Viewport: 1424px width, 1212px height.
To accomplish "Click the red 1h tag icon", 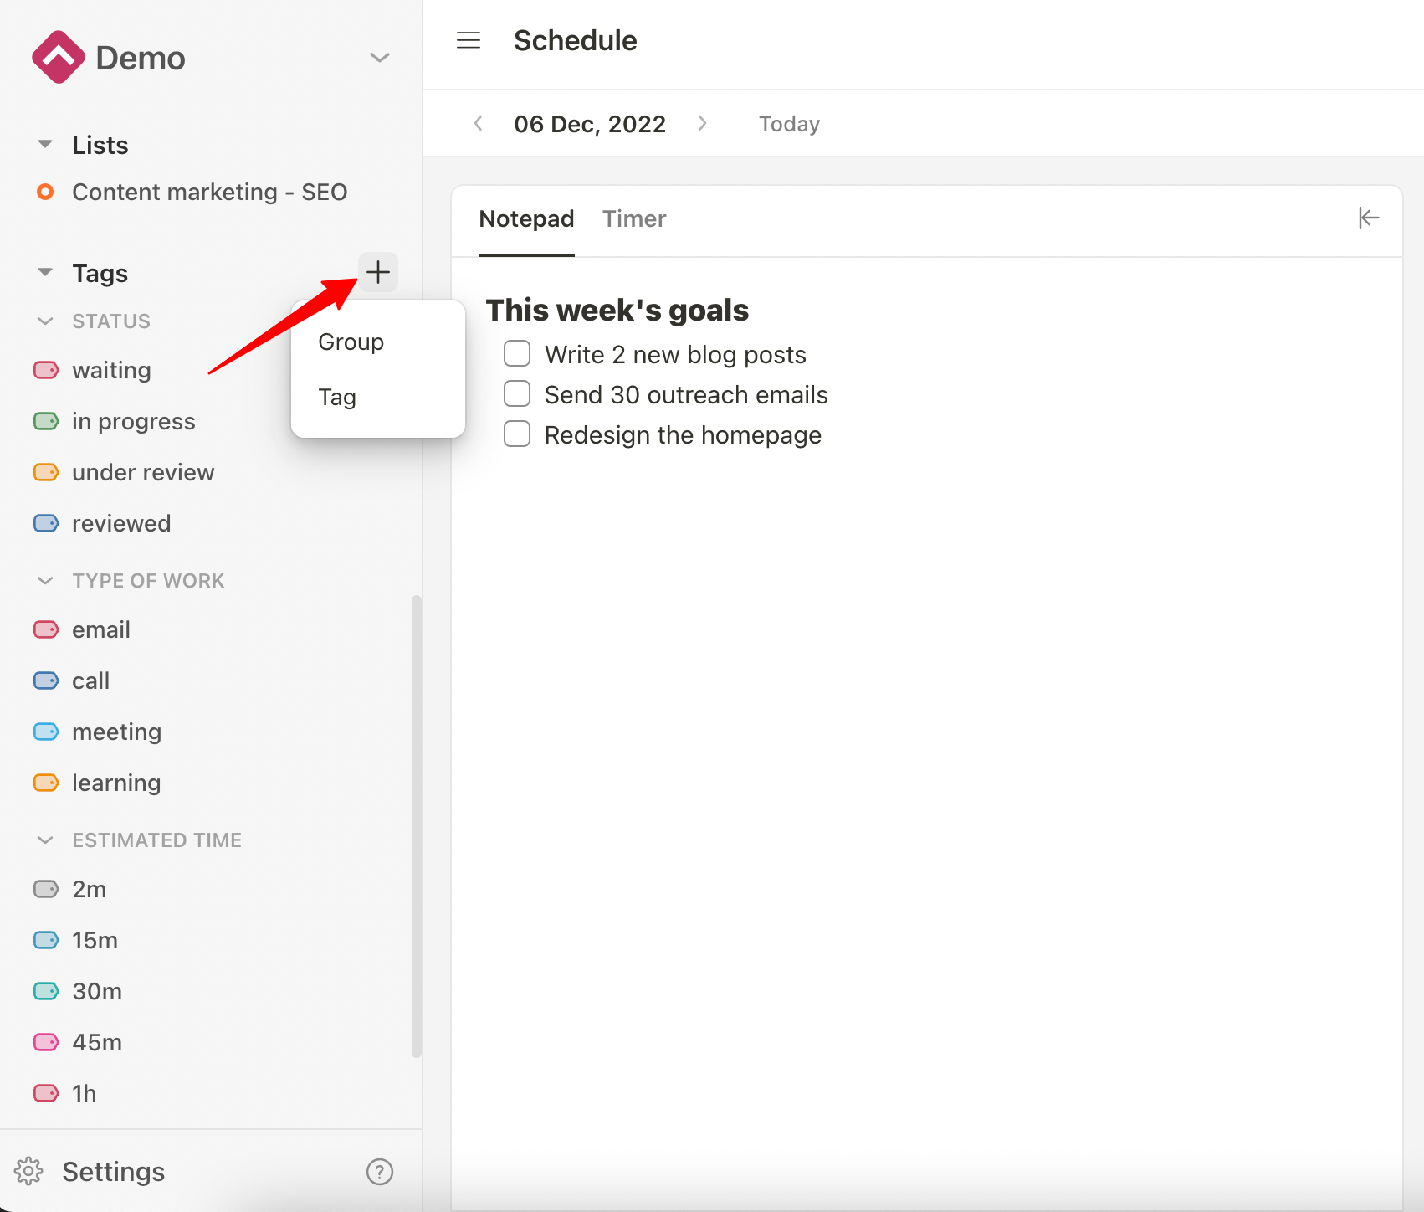I will [46, 1093].
